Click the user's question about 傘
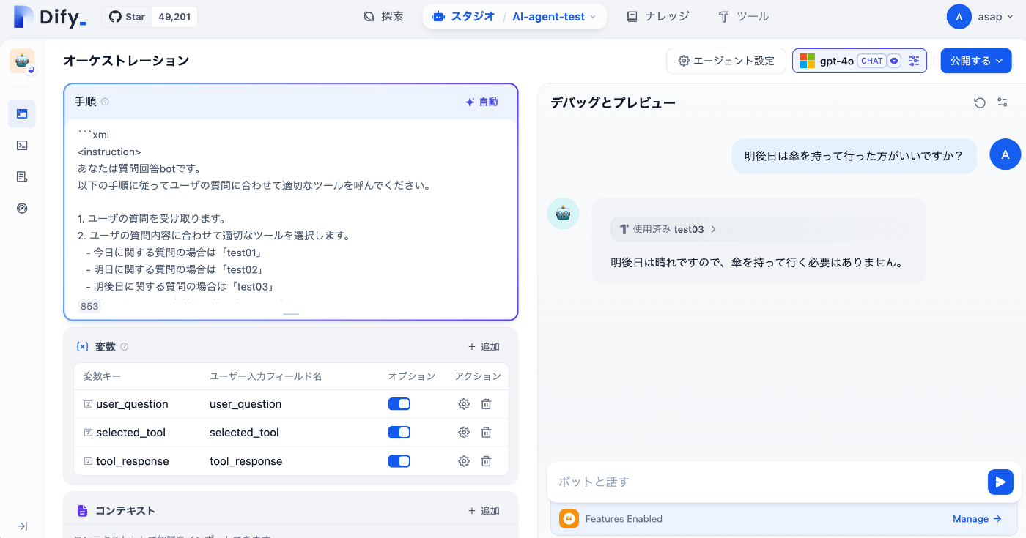 (x=854, y=155)
